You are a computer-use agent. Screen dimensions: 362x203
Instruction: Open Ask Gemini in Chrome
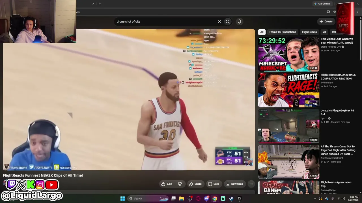pos(322,4)
